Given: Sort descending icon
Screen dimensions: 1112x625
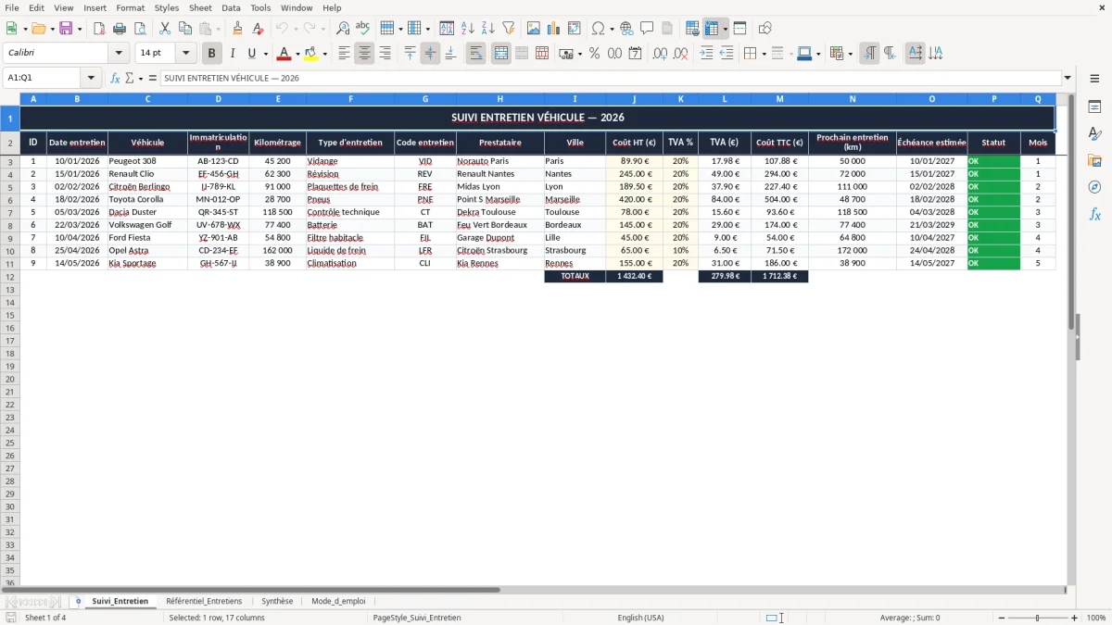Looking at the screenshot, I should tap(487, 29).
